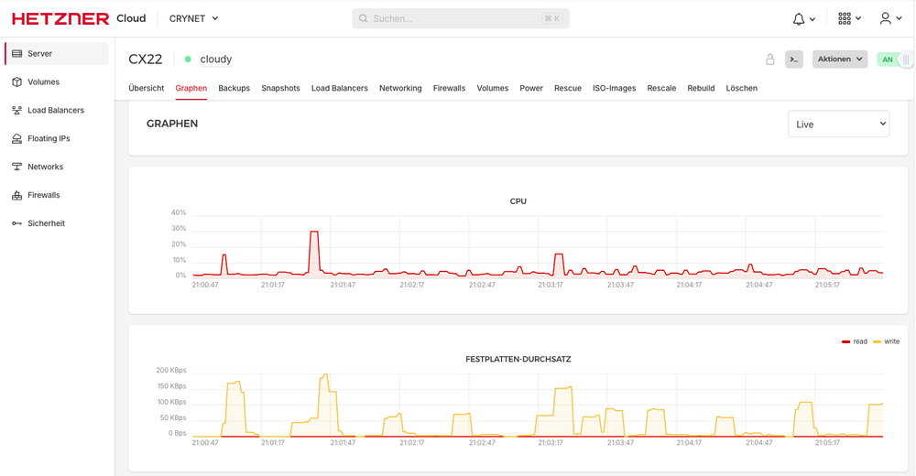Open Firewalls via the sidebar icon
The width and height of the screenshot is (916, 476).
tap(17, 196)
